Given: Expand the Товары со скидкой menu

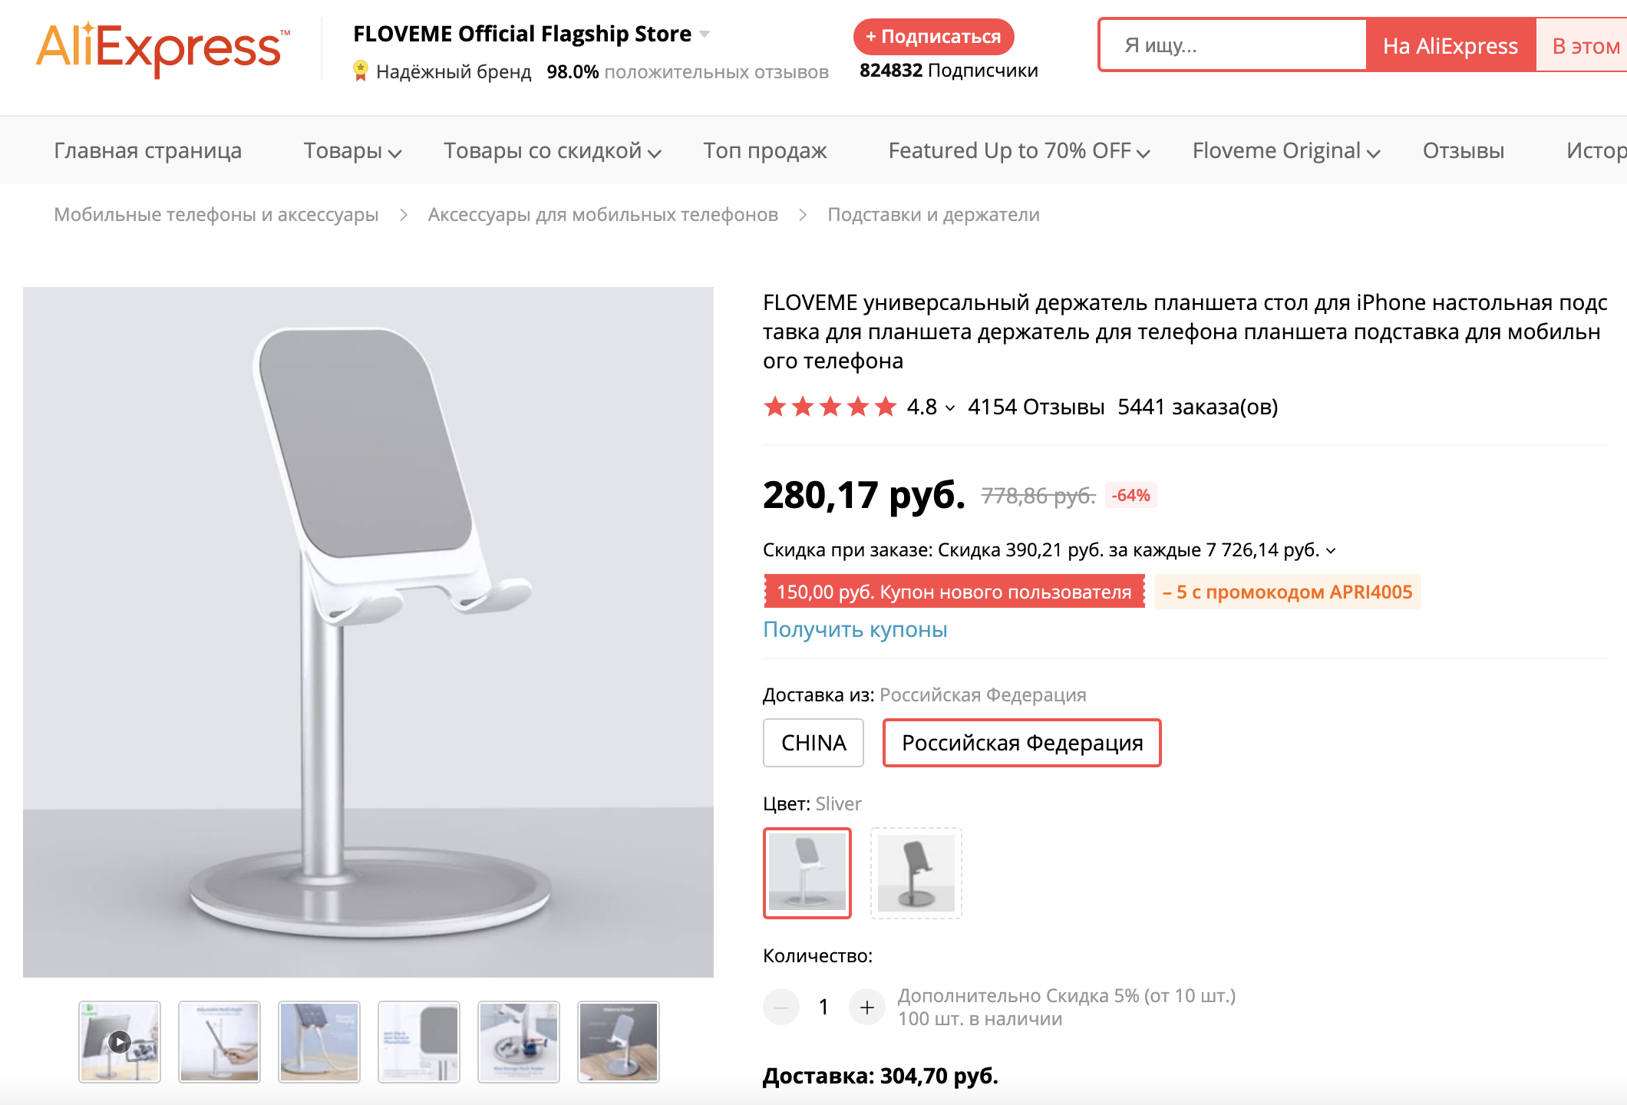Looking at the screenshot, I should tap(552, 151).
